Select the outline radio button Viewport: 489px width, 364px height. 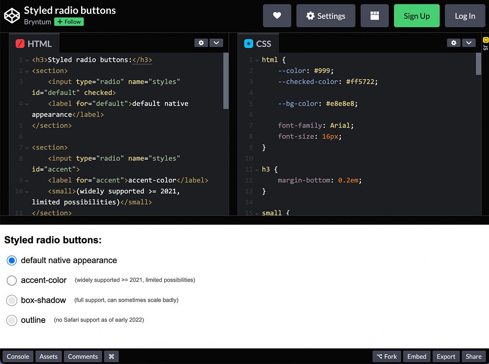tap(12, 320)
